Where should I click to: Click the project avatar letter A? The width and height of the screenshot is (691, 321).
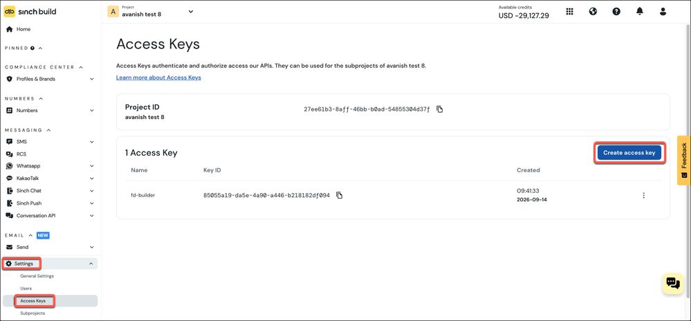(x=113, y=12)
